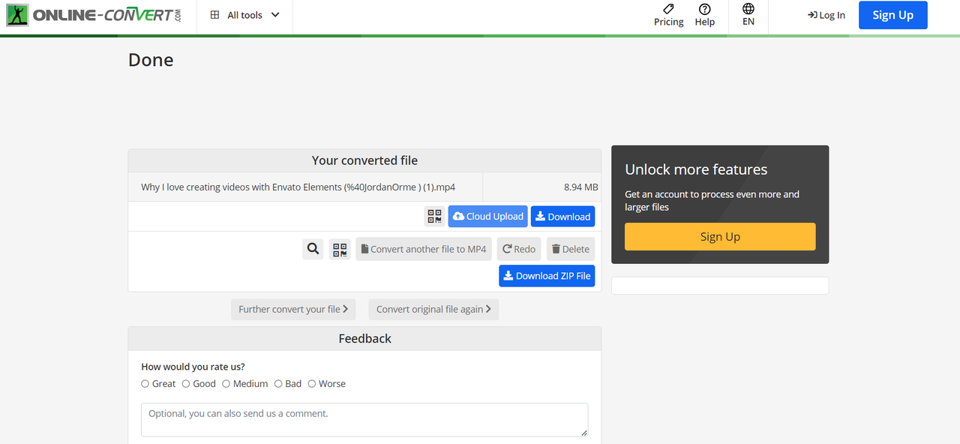Click the blue Sign Up button
The width and height of the screenshot is (960, 444).
pos(892,15)
